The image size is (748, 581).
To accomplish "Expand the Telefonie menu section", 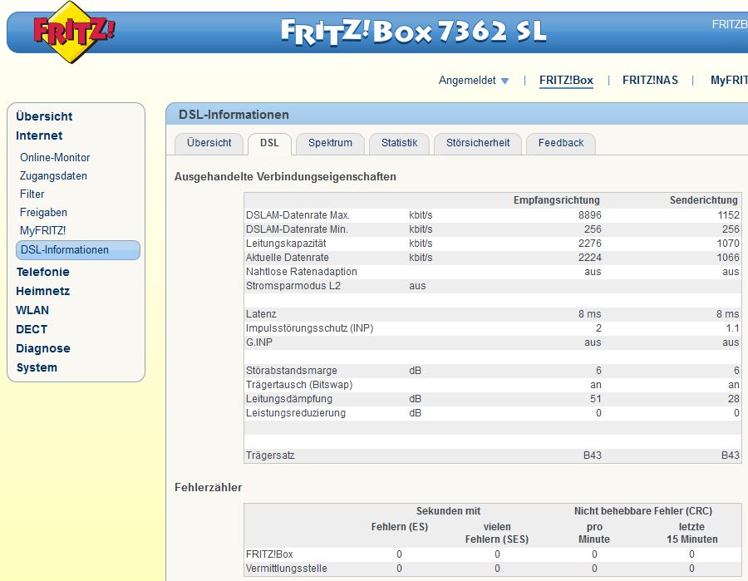I will click(43, 272).
